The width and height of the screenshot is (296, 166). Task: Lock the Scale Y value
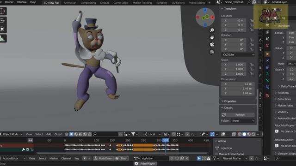[252, 69]
